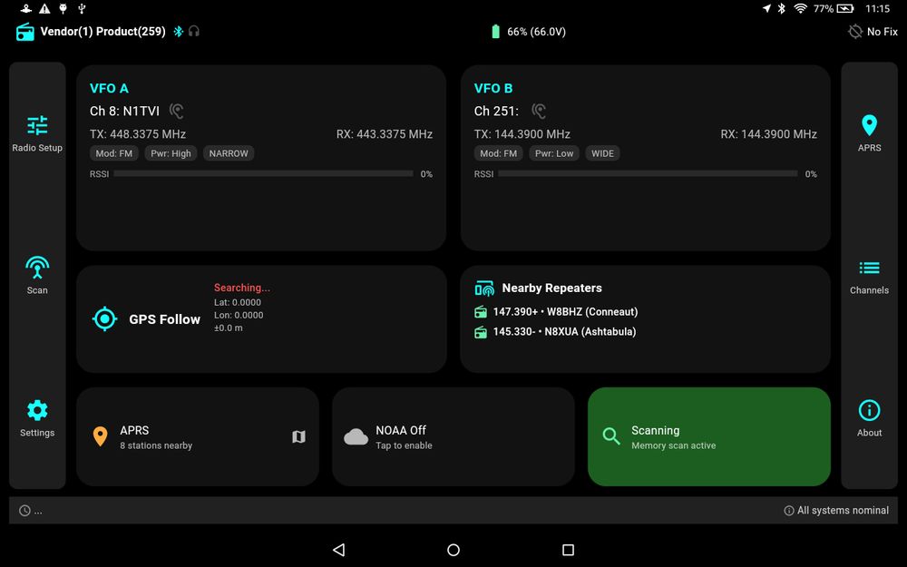The width and height of the screenshot is (907, 567).
Task: Toggle VFO A monitor ear icon
Action: (x=177, y=111)
